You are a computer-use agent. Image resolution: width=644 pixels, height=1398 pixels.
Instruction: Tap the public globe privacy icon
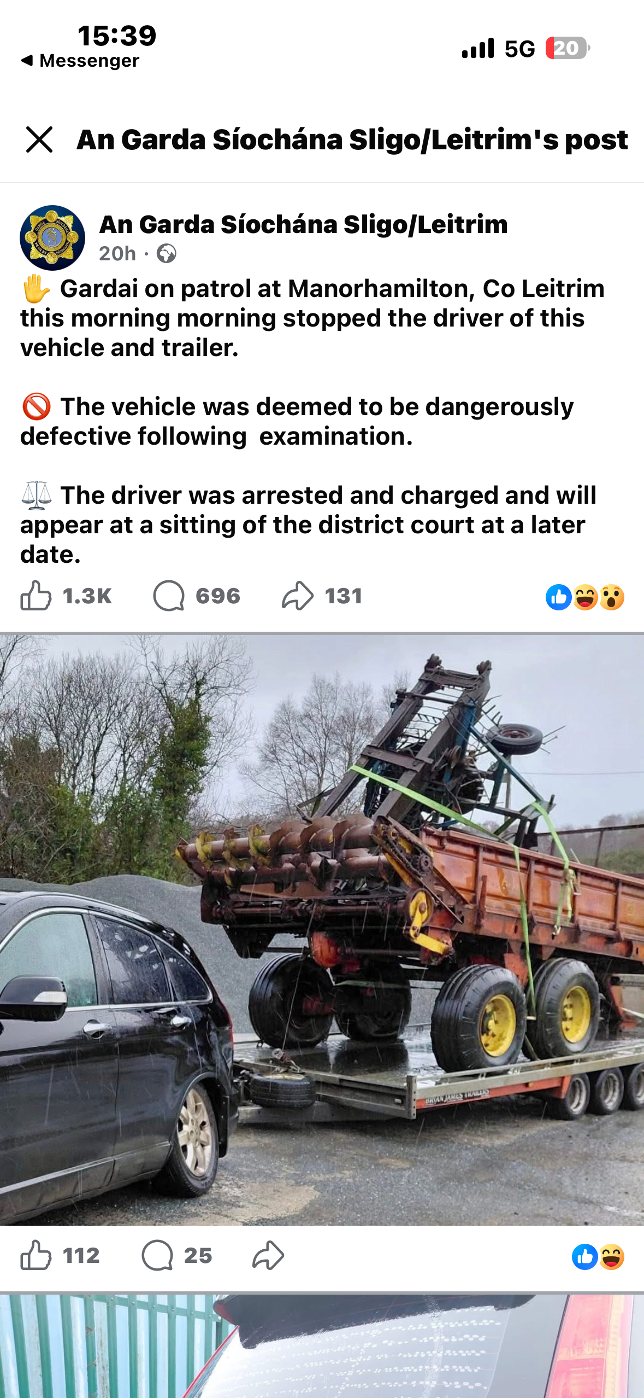pos(166,254)
